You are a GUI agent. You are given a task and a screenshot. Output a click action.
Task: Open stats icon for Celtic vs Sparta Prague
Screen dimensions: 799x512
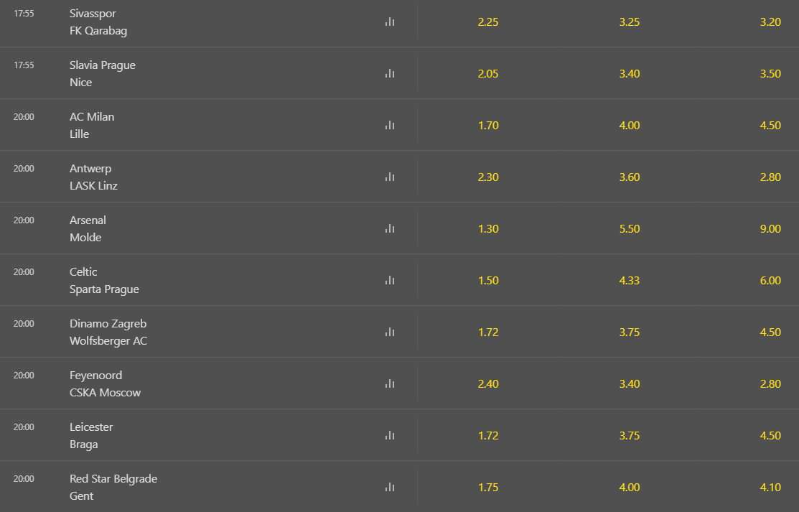pyautogui.click(x=390, y=281)
